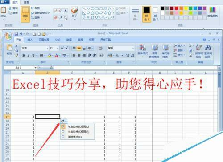Pick the Paint eraser tool

[56, 18]
